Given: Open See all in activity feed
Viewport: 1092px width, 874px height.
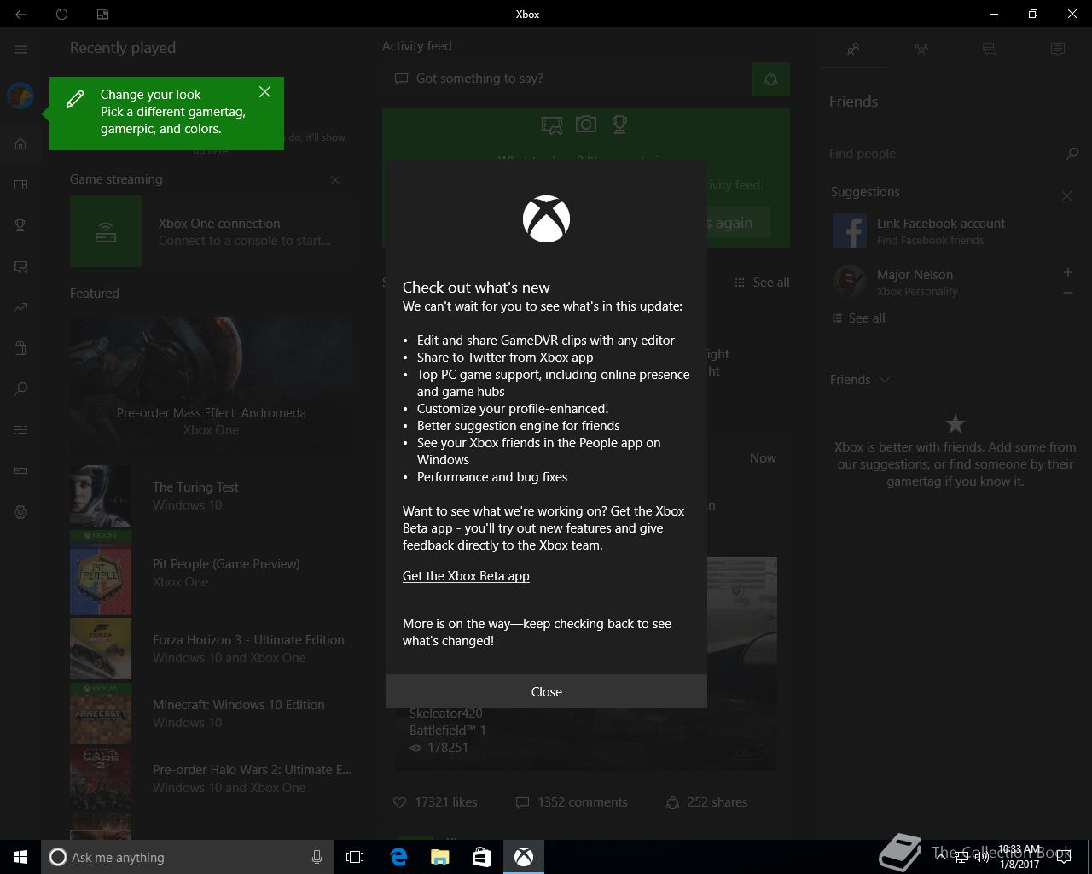Looking at the screenshot, I should point(762,283).
